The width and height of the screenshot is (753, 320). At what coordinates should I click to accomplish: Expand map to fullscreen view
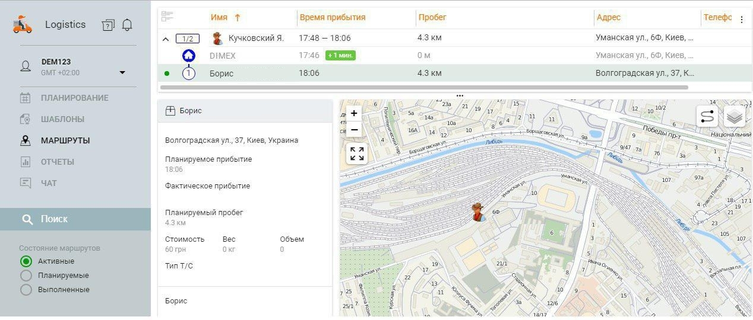[x=357, y=154]
